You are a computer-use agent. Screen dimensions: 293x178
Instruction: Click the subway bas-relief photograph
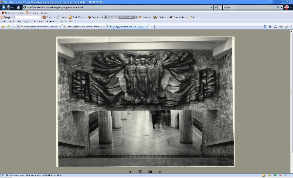(x=145, y=102)
